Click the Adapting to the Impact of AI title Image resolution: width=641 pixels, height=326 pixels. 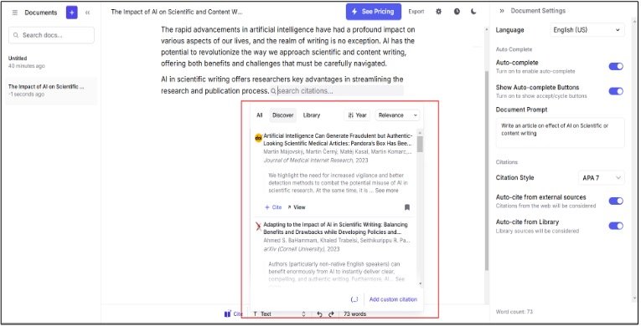coord(336,228)
